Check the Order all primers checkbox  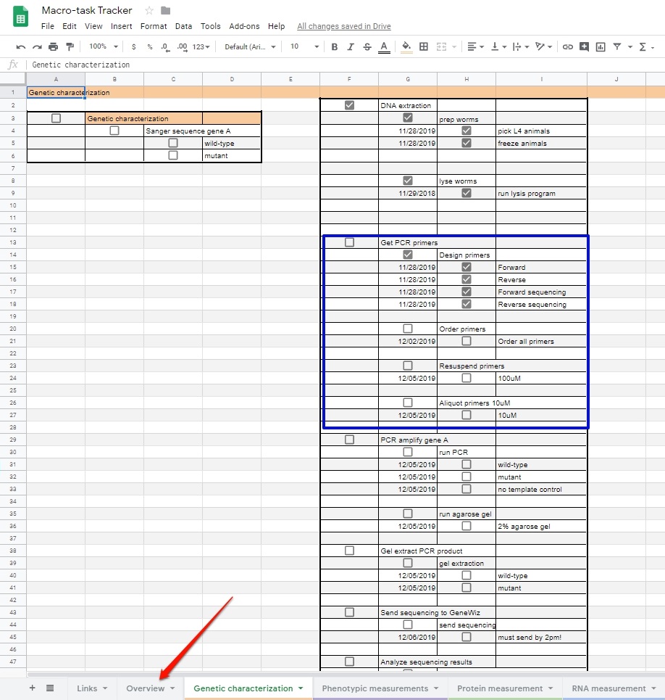[x=467, y=341]
